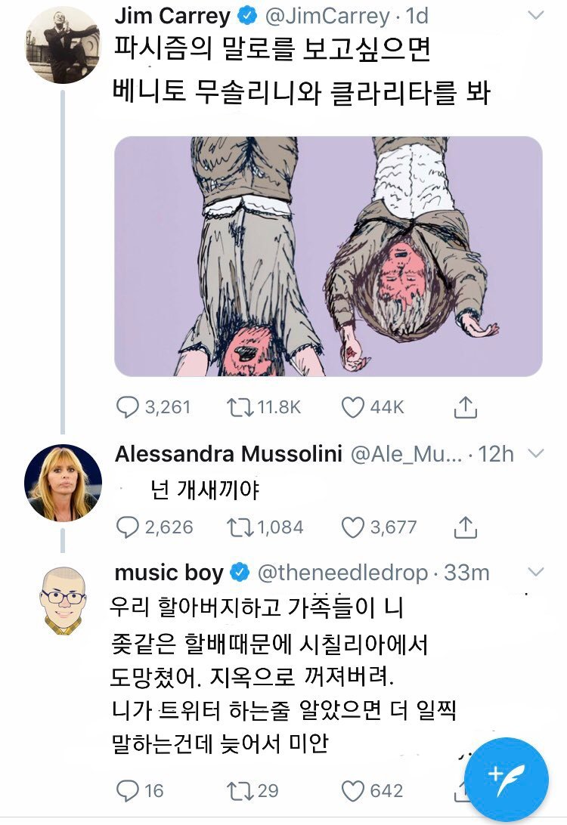The image size is (567, 825).
Task: Open the upside-down figures illustration
Action: pyautogui.click(x=328, y=256)
